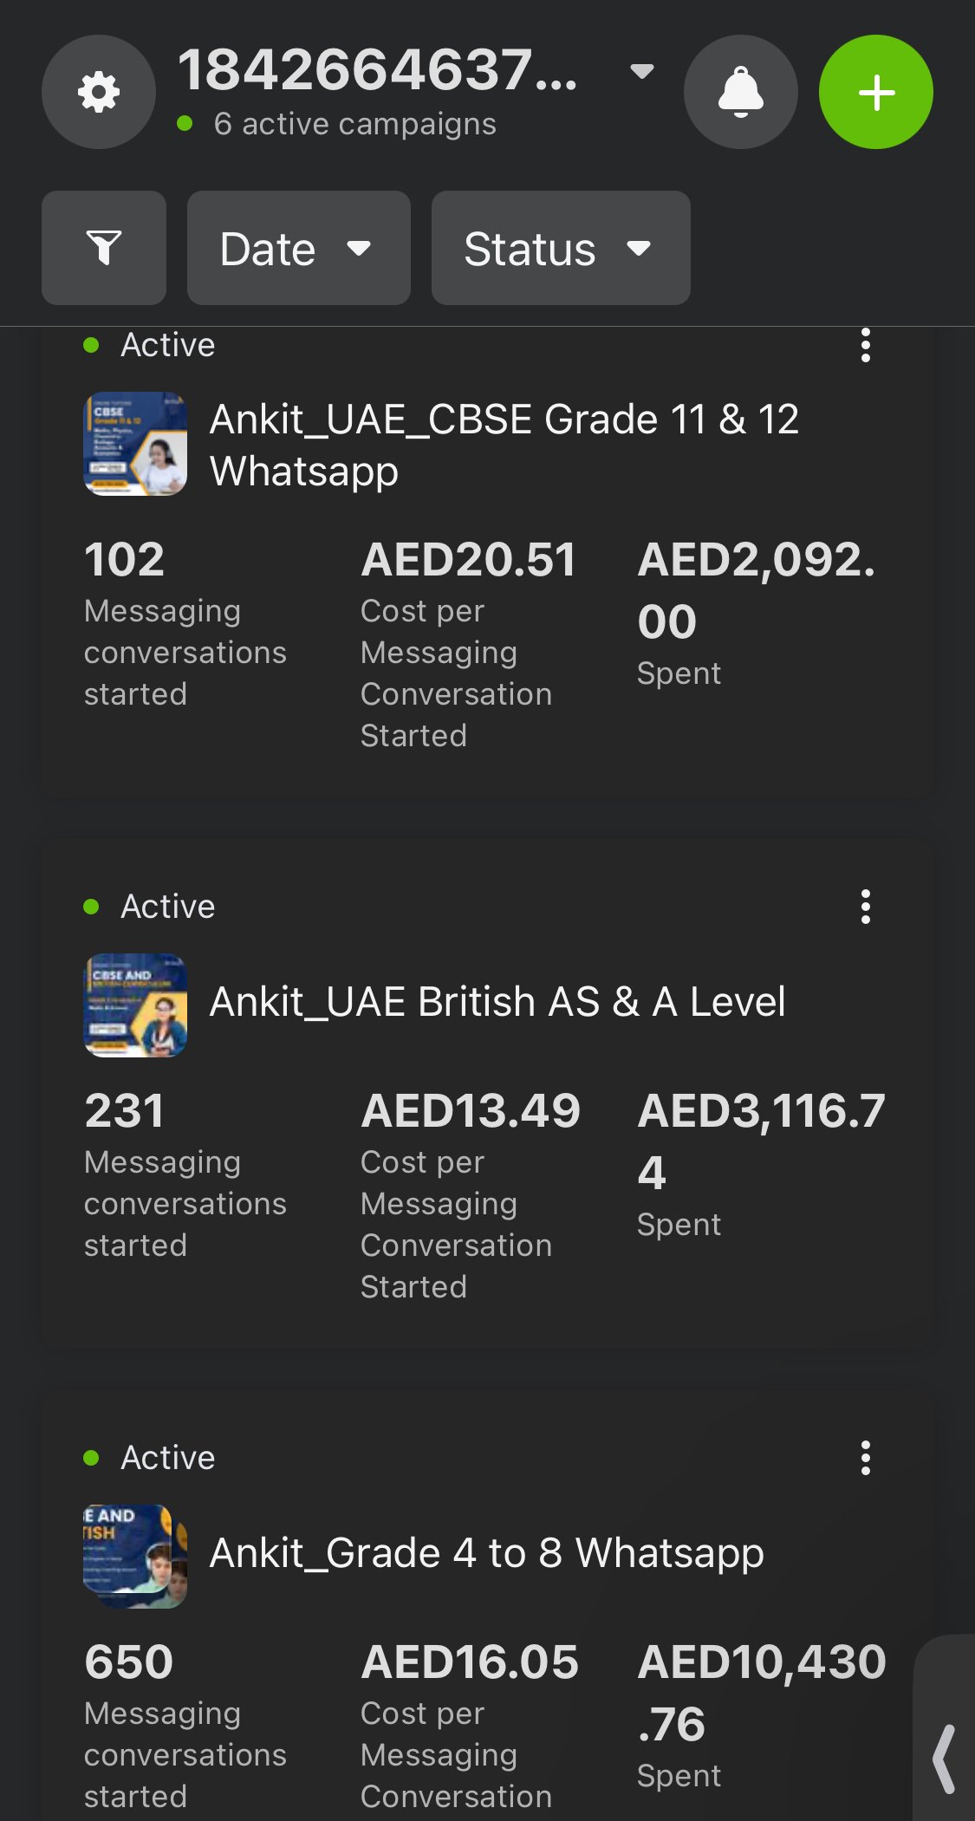
Task: Tap the AED3,116.74 Spent metric
Action: [x=761, y=1161]
